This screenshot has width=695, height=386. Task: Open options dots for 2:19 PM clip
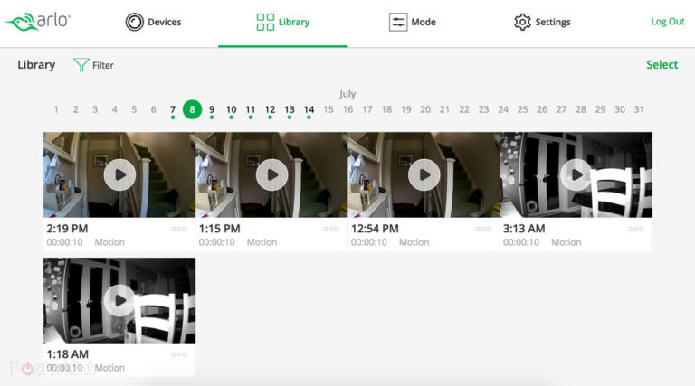(x=179, y=229)
